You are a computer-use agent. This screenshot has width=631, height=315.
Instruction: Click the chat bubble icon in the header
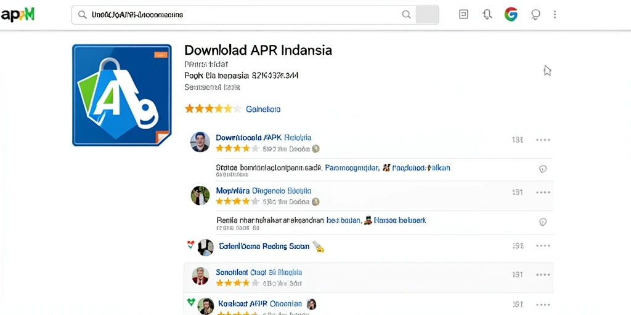[x=535, y=15]
